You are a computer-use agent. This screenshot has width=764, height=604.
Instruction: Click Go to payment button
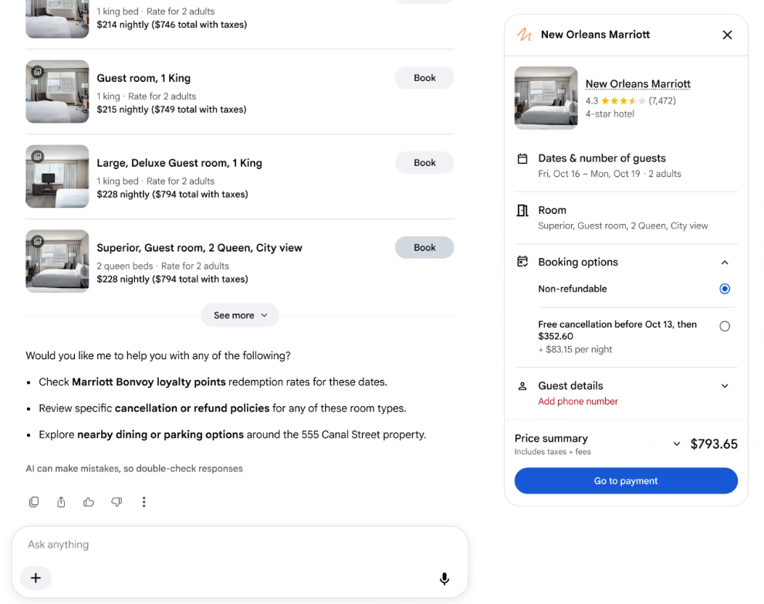click(626, 480)
